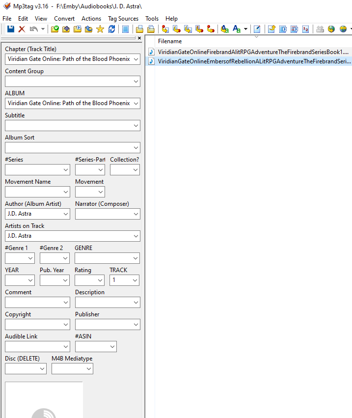352x418 pixels.
Task: Open the Auto-numbering wizard icon
Action: [306, 29]
